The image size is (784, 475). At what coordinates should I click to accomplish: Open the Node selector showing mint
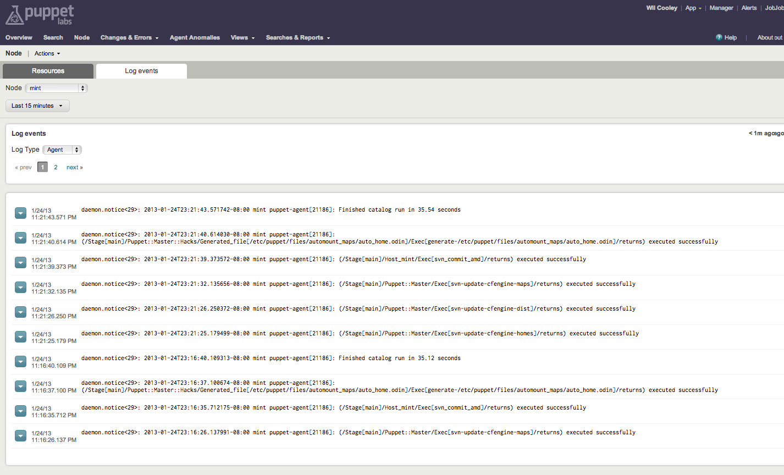[56, 88]
